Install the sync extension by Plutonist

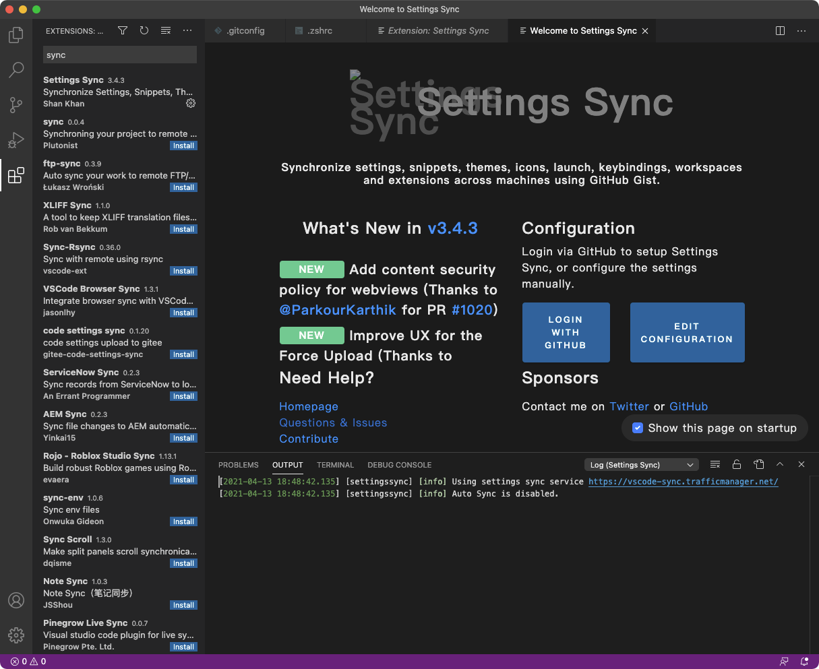(x=183, y=146)
